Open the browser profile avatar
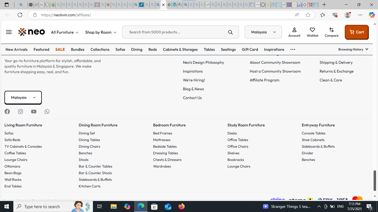The height and width of the screenshot is (212, 378). tap(348, 15)
